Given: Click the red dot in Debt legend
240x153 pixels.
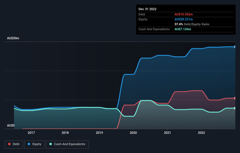Looking at the screenshot, I should coord(9,144).
